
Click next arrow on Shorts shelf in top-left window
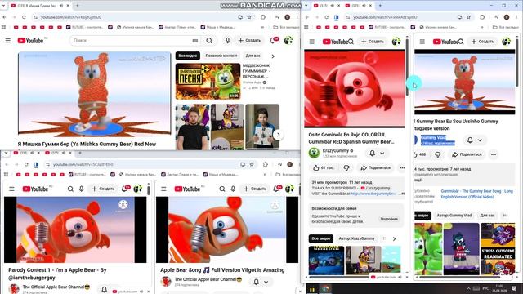tap(278, 135)
